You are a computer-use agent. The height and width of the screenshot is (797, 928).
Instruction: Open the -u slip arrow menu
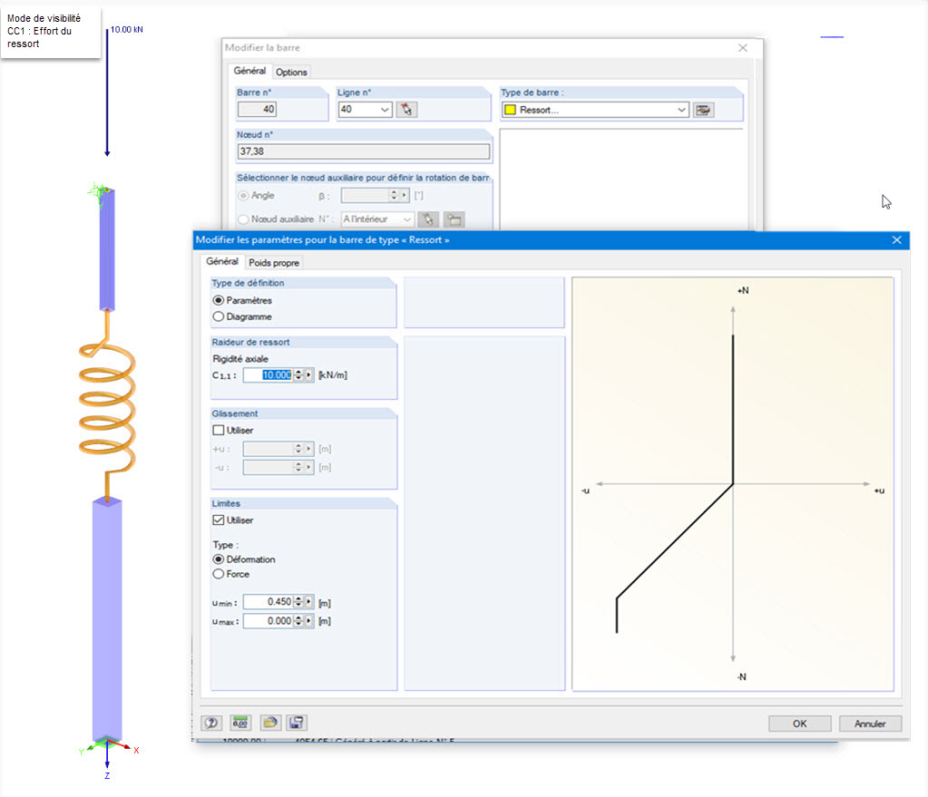(x=309, y=468)
